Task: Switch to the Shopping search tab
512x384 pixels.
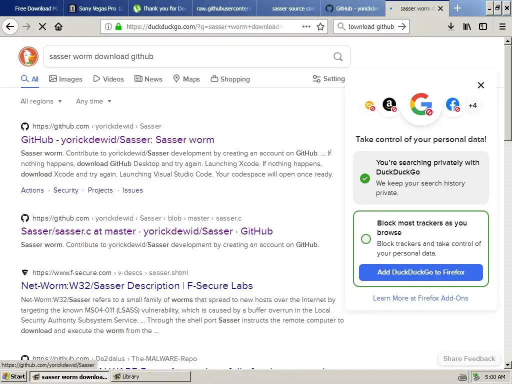Action: 230,79
